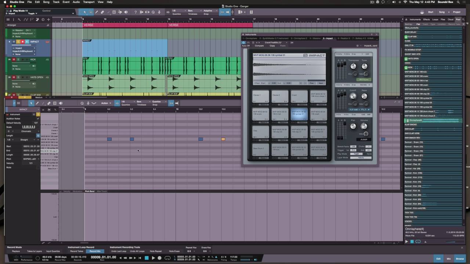Select Record Mix button
Image resolution: width=470 pixels, height=264 pixels.
[x=95, y=251]
